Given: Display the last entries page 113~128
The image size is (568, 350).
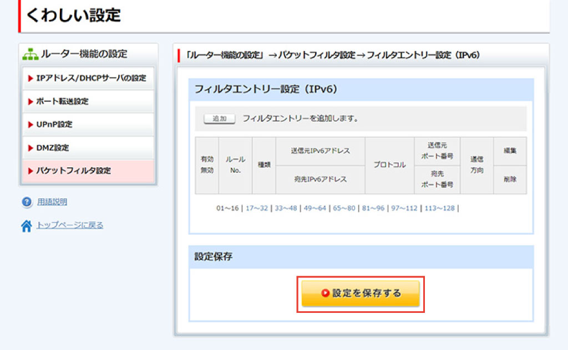Looking at the screenshot, I should 439,208.
